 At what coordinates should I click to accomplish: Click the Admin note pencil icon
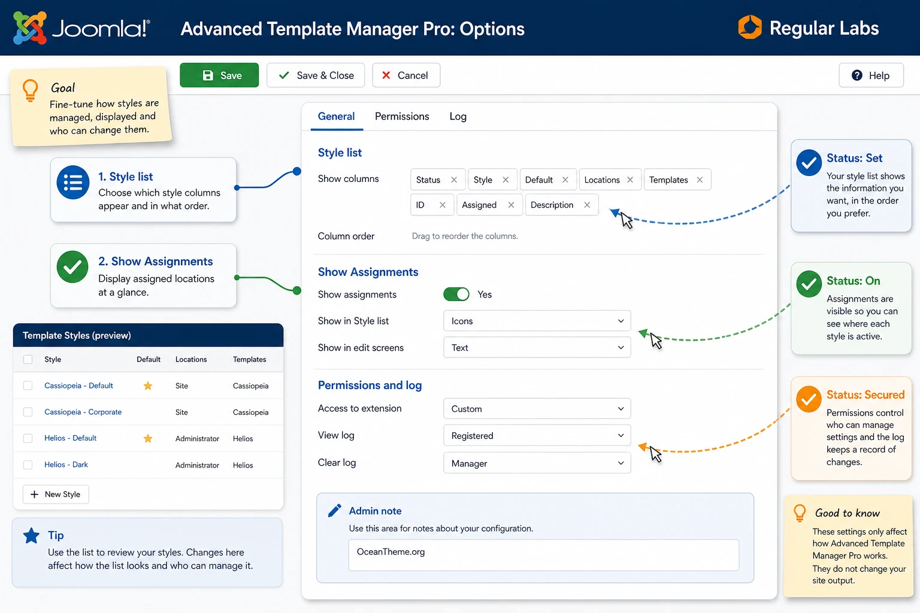[x=335, y=510]
